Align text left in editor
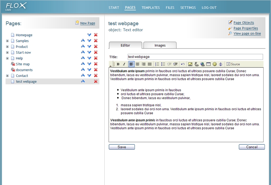The height and width of the screenshot is (185, 271). coord(131,64)
